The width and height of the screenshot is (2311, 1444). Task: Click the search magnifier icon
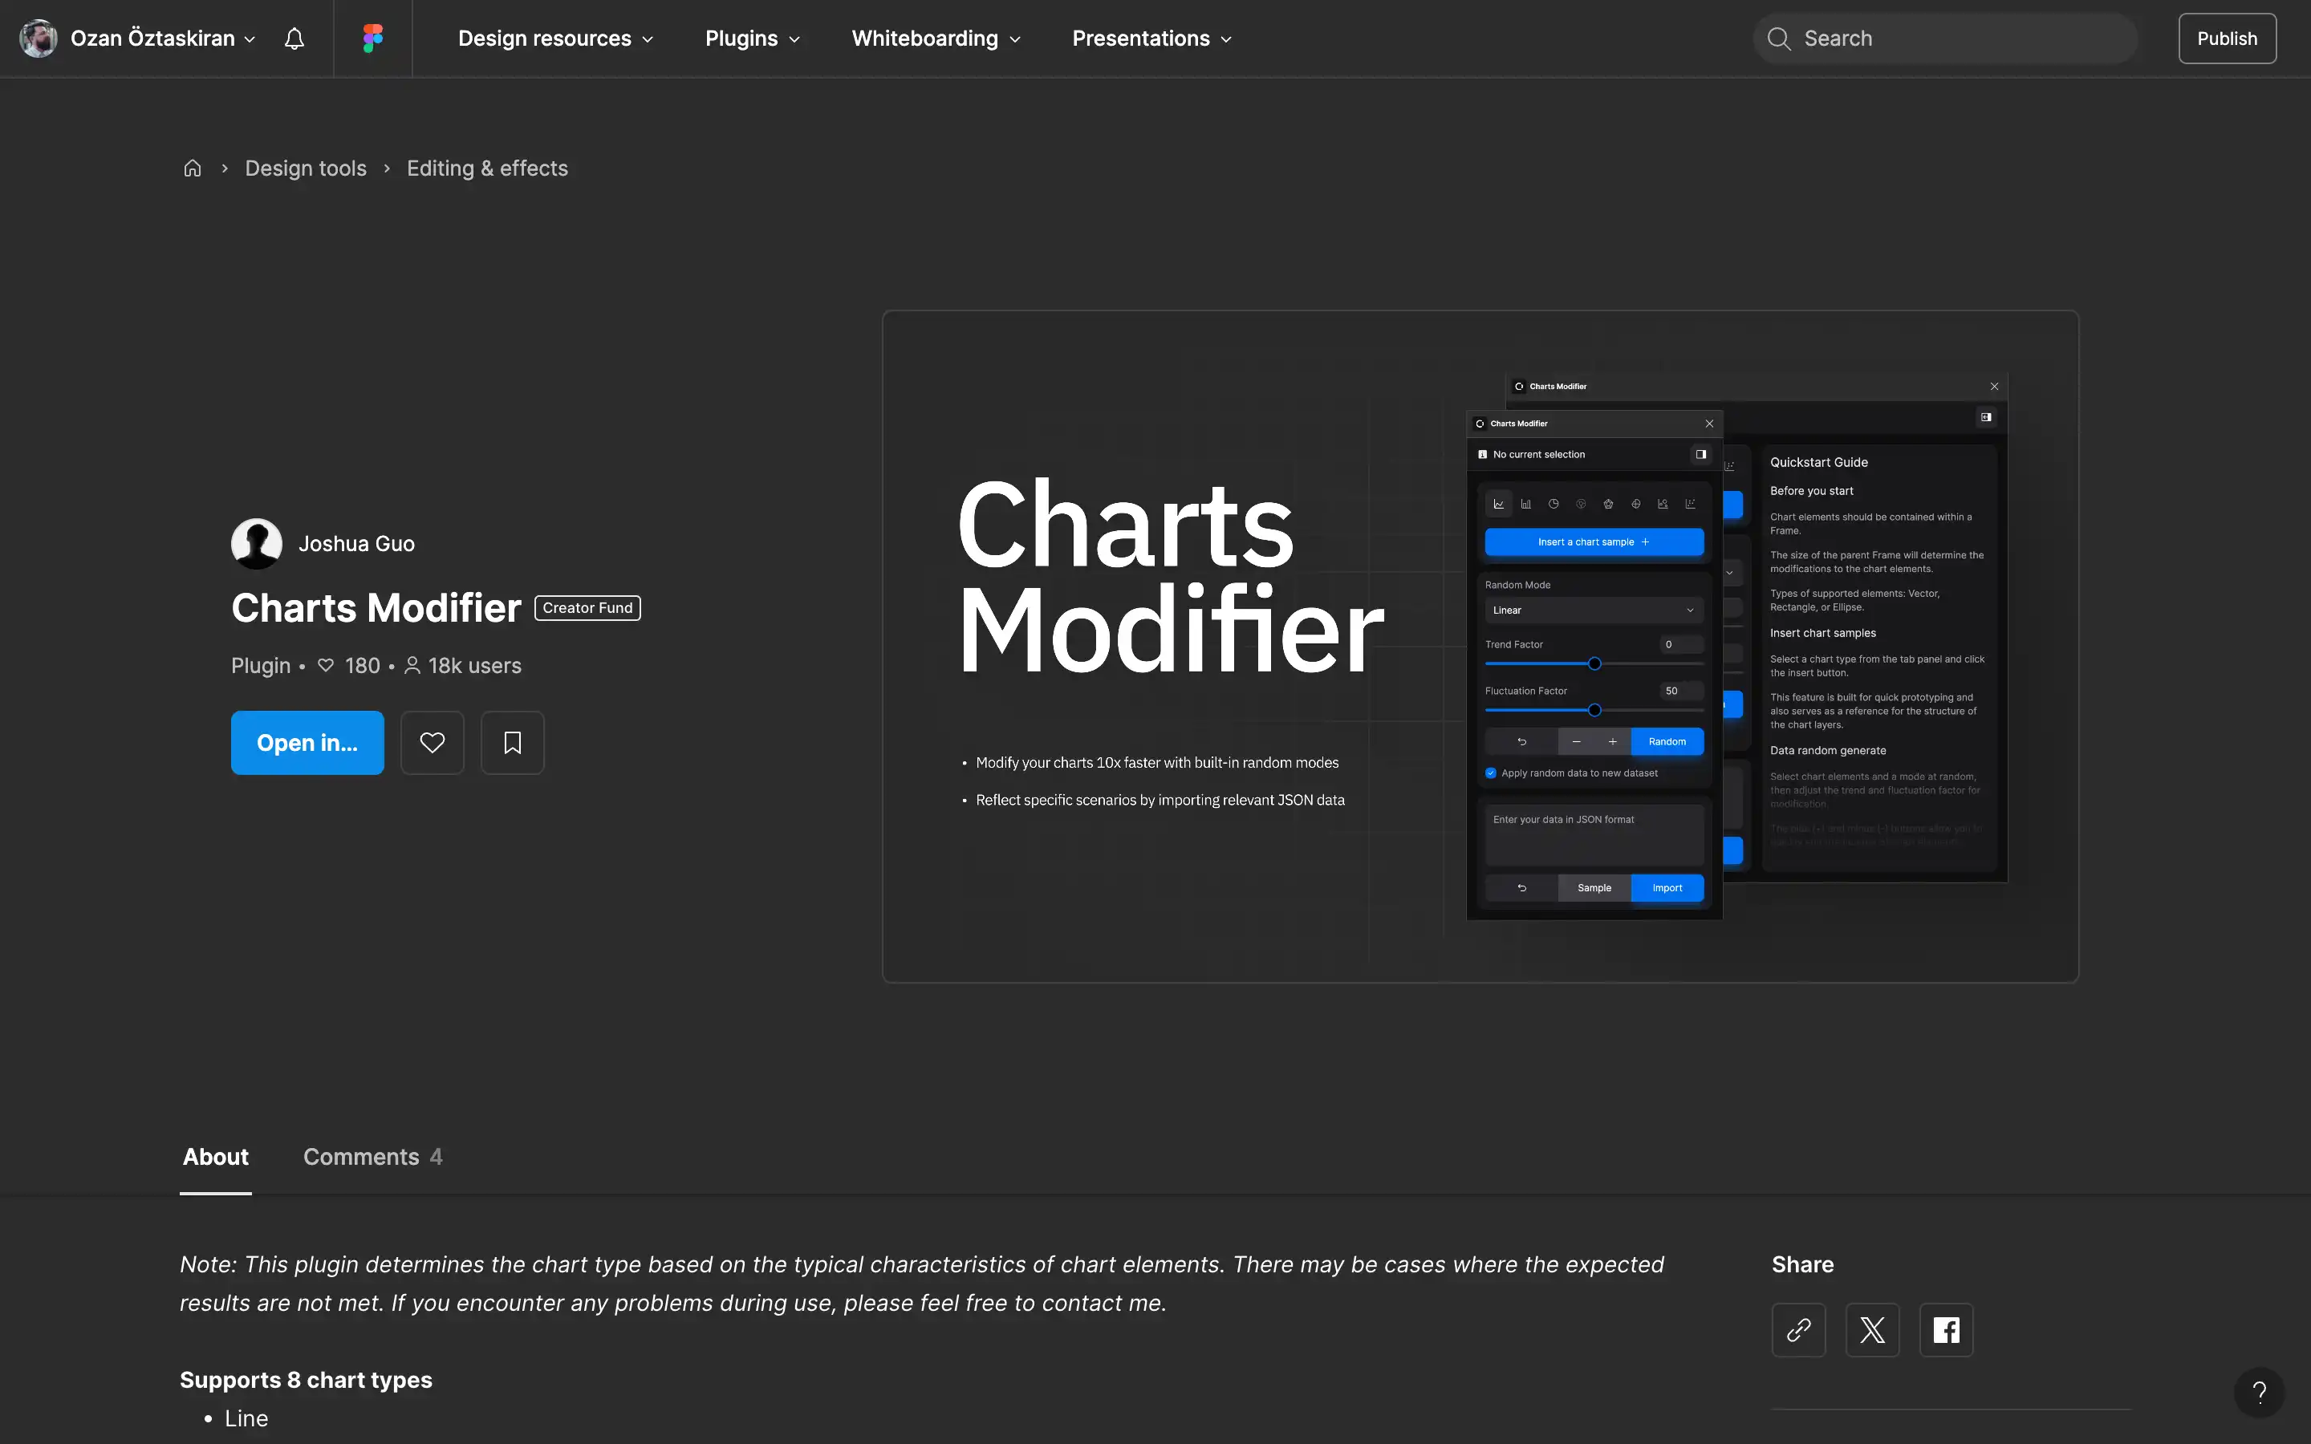pyautogui.click(x=1778, y=39)
